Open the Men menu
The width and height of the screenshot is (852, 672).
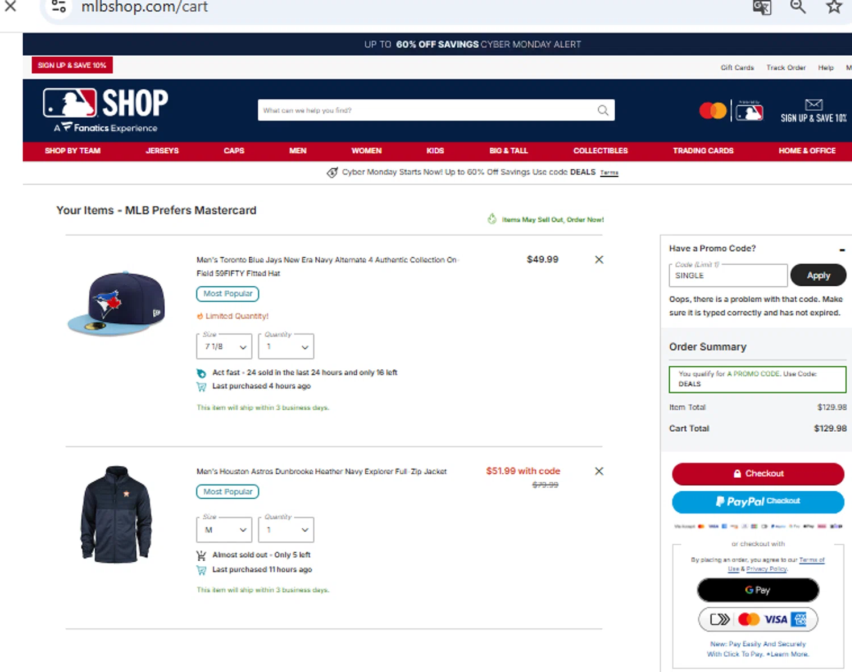click(x=298, y=151)
